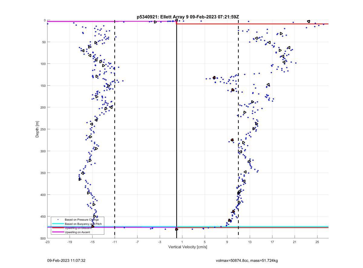Select legend entry 'Based on Pressure Change'
The image size is (363, 268).
(82, 219)
